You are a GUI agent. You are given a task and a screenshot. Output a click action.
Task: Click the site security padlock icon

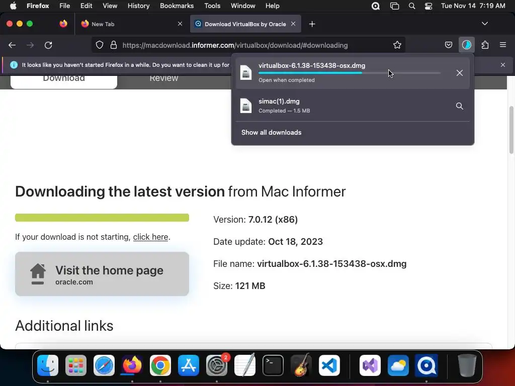point(114,45)
